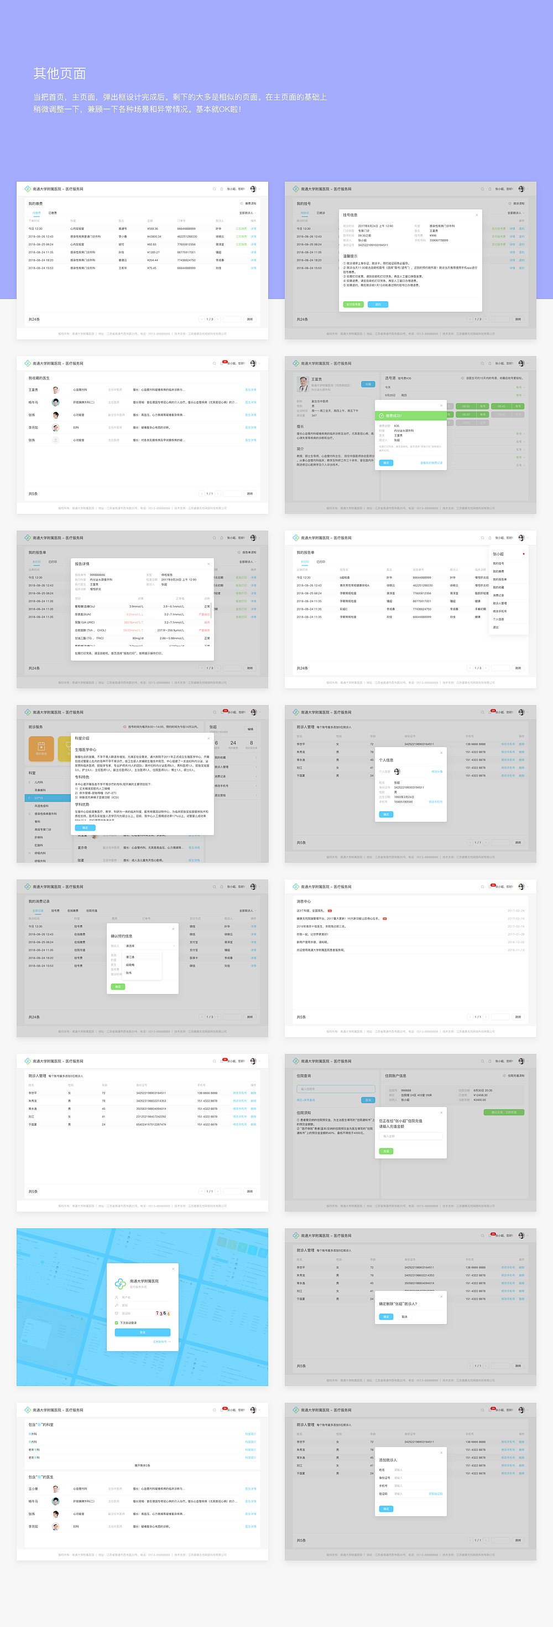Click 住院号 input on 住院查询 page
553x1627 pixels.
tap(336, 1089)
